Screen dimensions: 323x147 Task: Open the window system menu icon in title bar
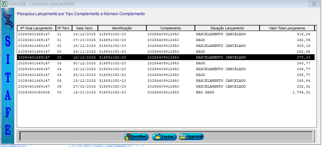coord(4,4)
